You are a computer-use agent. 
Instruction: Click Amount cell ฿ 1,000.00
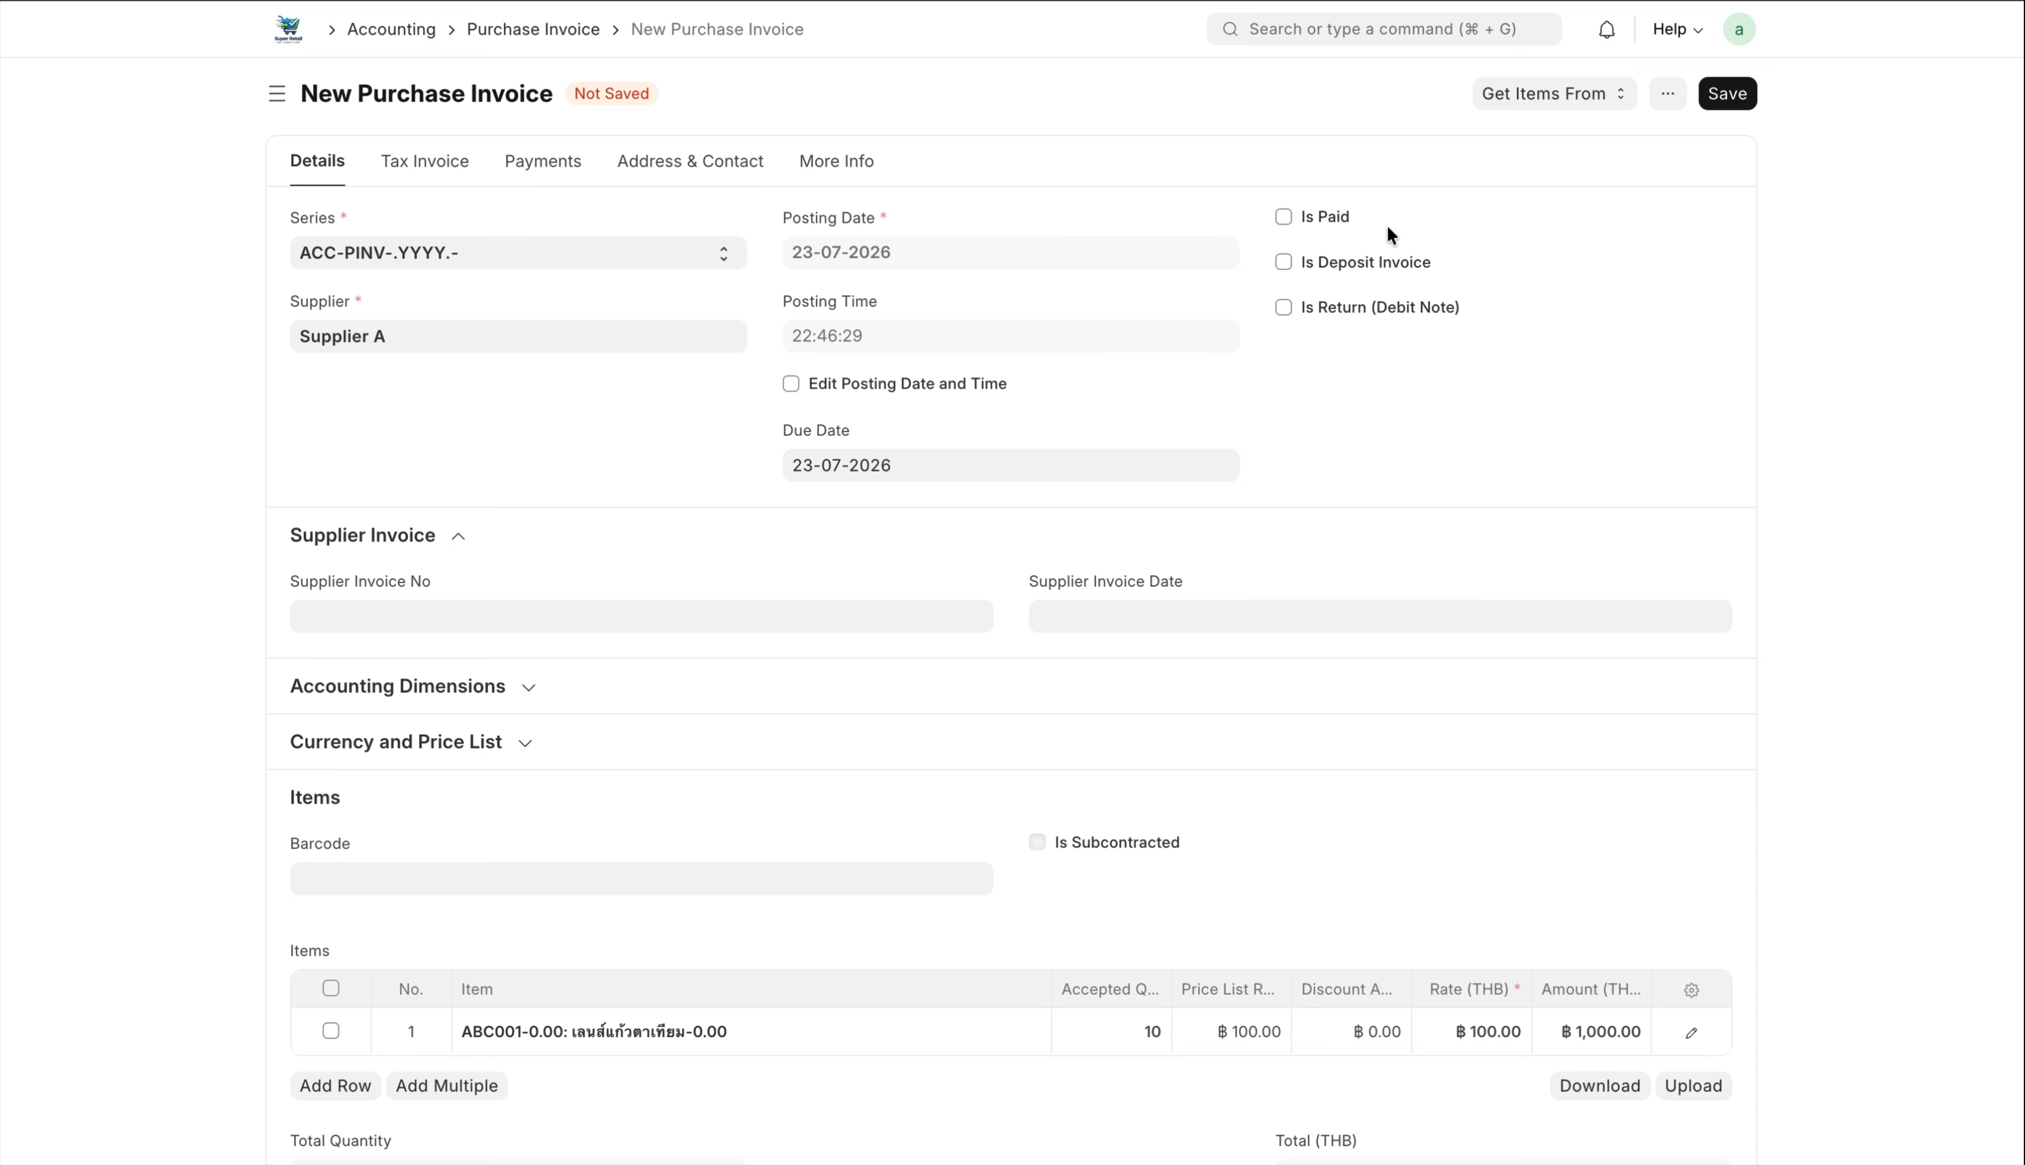[x=1592, y=1032]
